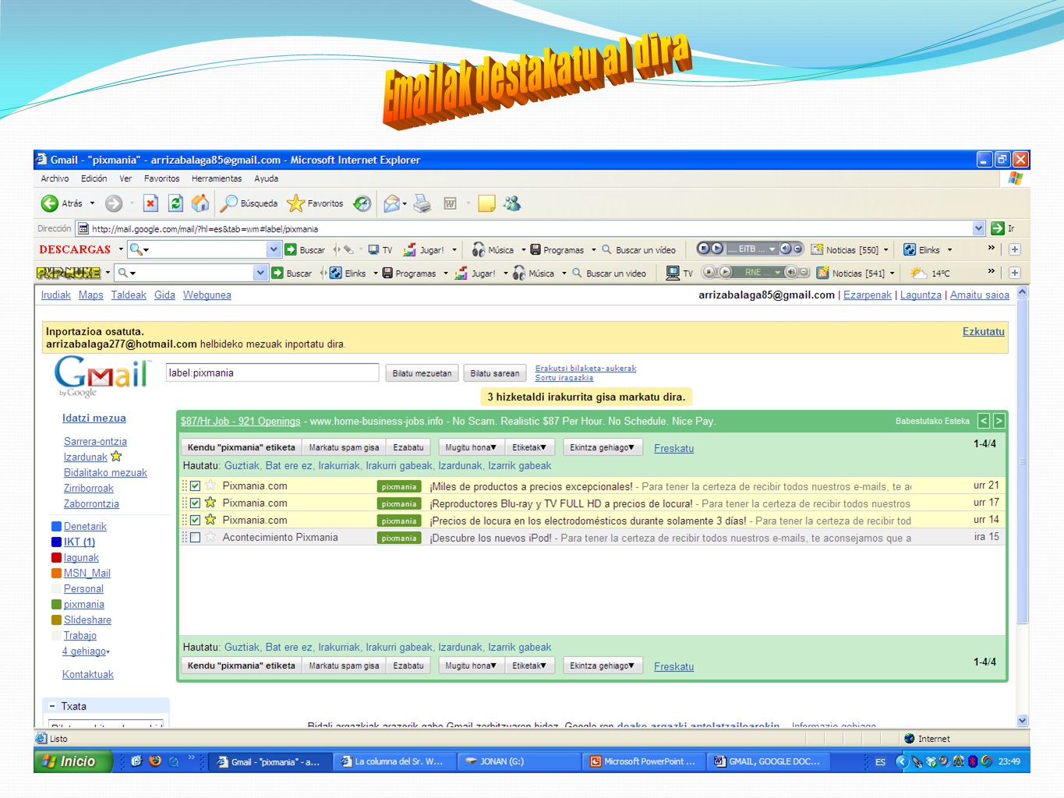The image size is (1064, 798).
Task: Collapse the Txata chat section
Action: [x=52, y=706]
